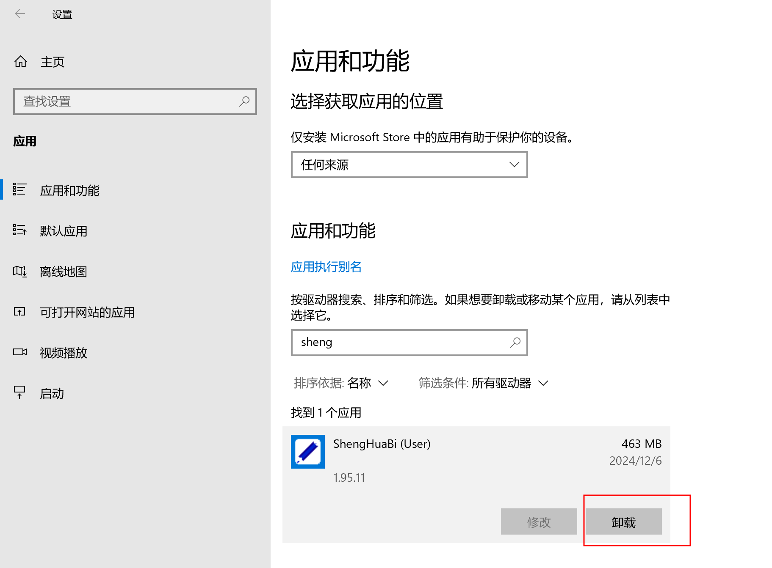Open the 应用执行别名 link

click(x=326, y=267)
